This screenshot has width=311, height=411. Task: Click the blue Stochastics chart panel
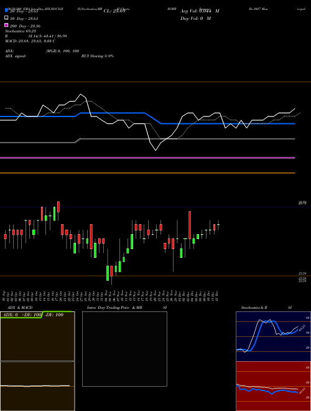[x=273, y=336]
